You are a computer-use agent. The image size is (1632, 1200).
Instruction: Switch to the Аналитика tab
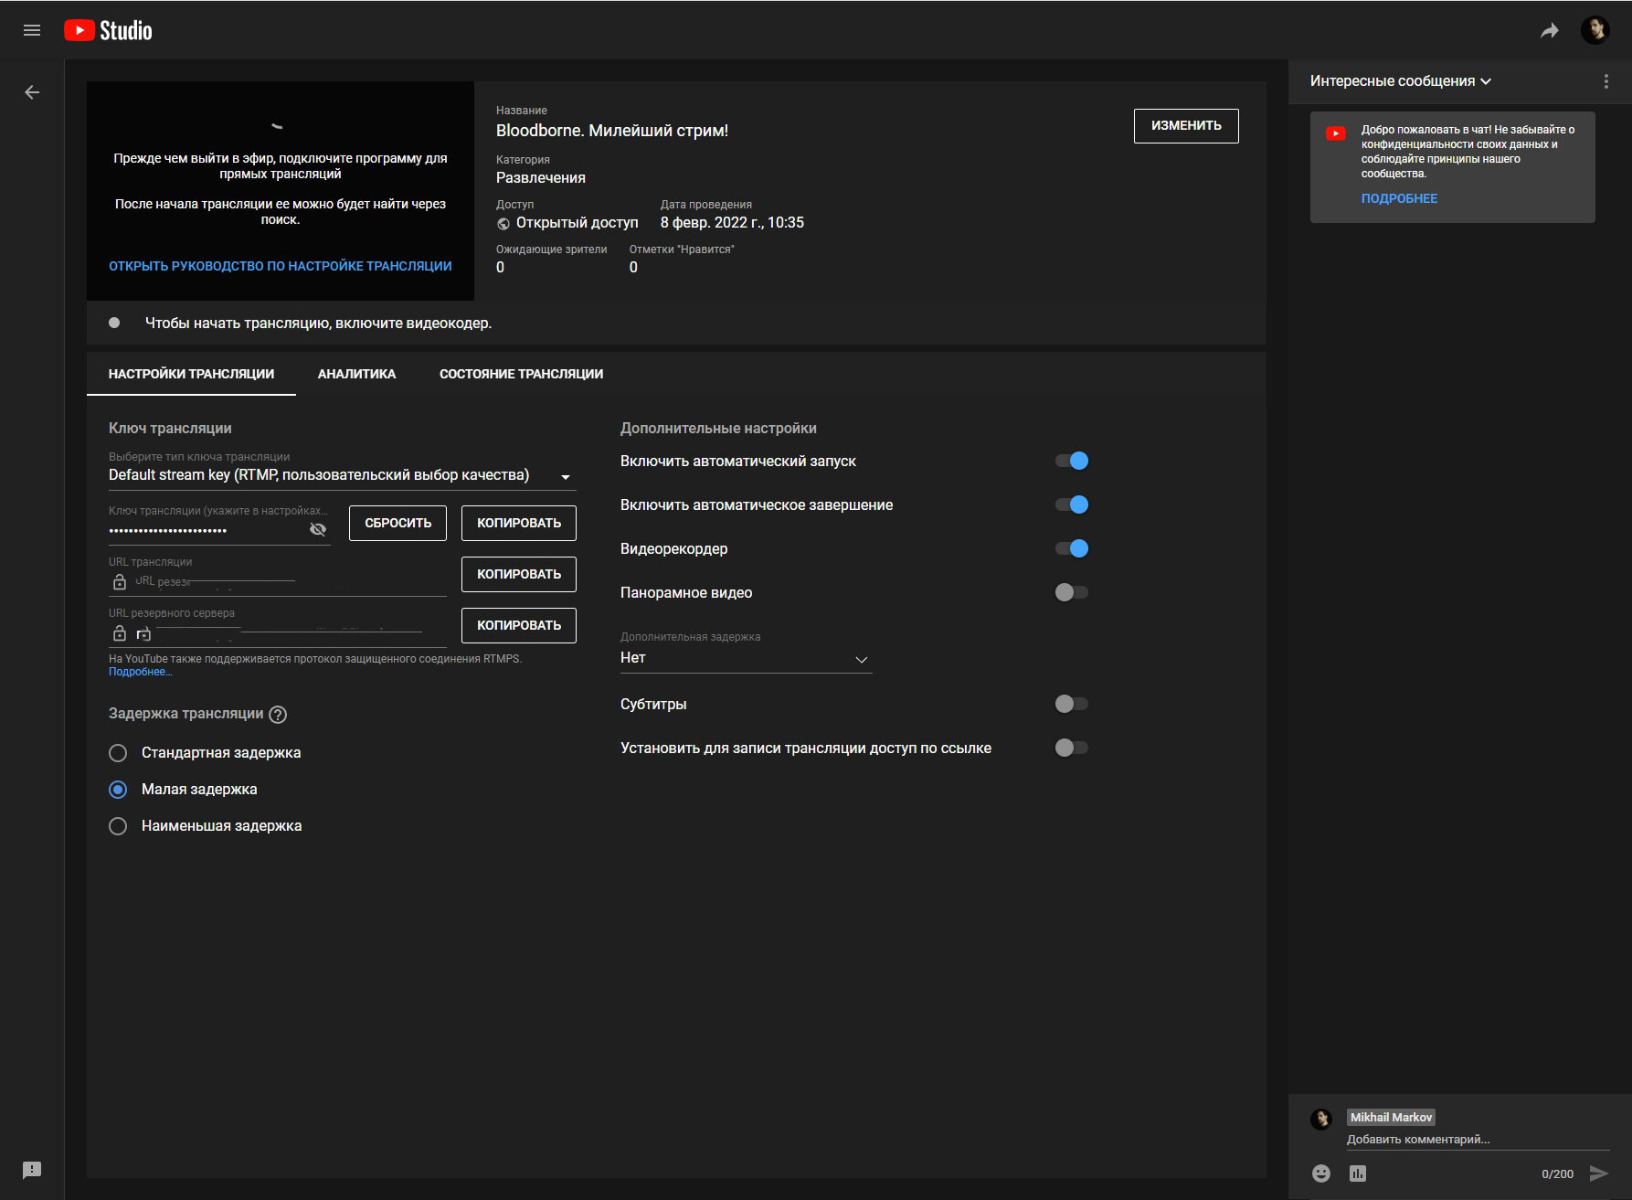click(356, 374)
